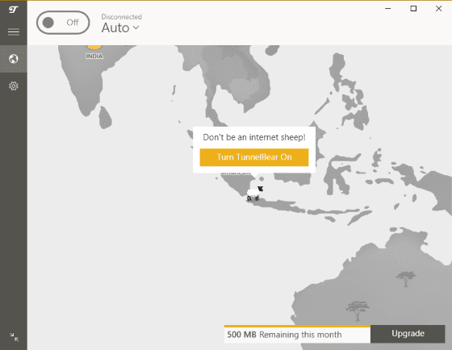Image resolution: width=452 pixels, height=350 pixels.
Task: Click the TunnelBear logo icon
Action: (x=13, y=10)
